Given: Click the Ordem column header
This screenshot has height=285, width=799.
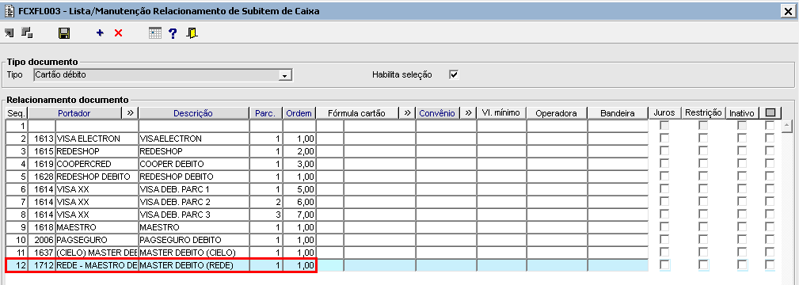Looking at the screenshot, I should coord(299,112).
